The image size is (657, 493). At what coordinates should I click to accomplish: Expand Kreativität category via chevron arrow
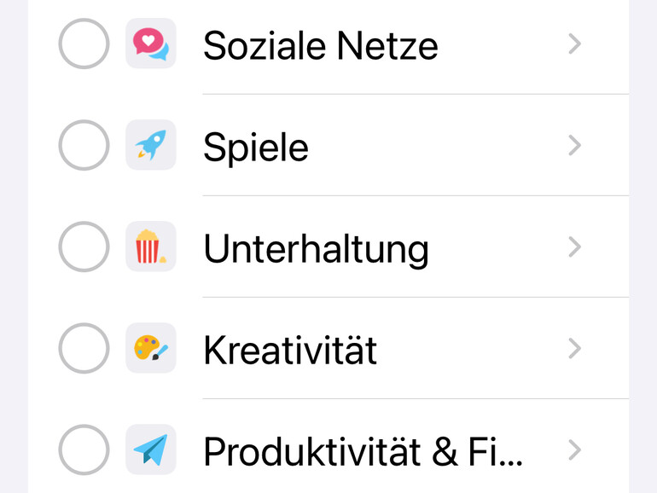pos(575,348)
